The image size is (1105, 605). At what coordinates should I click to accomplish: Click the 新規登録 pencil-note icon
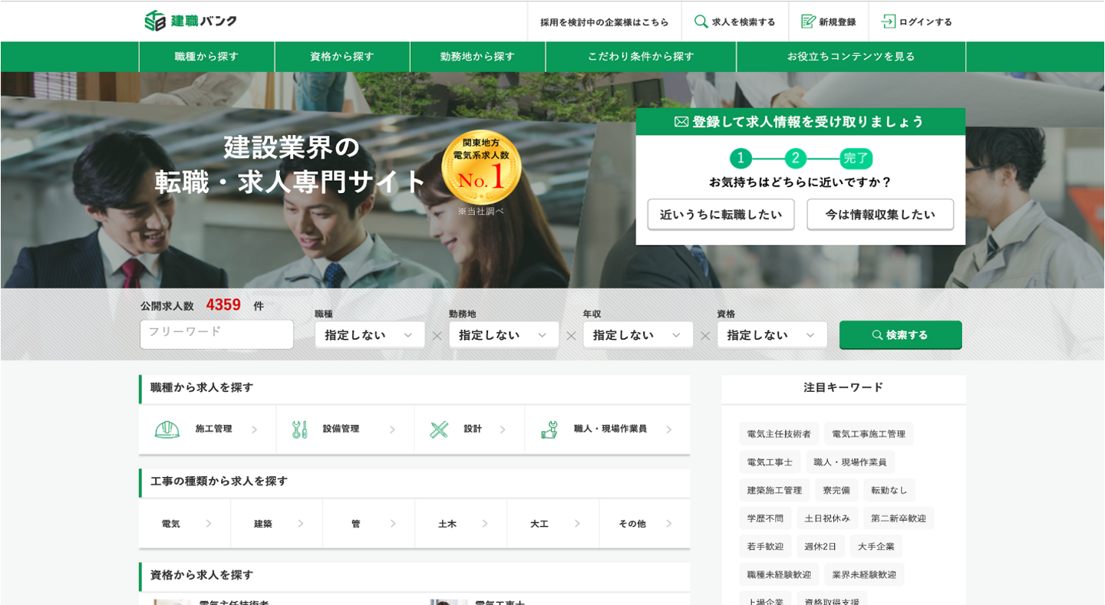(808, 21)
